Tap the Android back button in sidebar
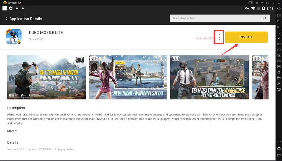282x161 pixels. coord(279,141)
